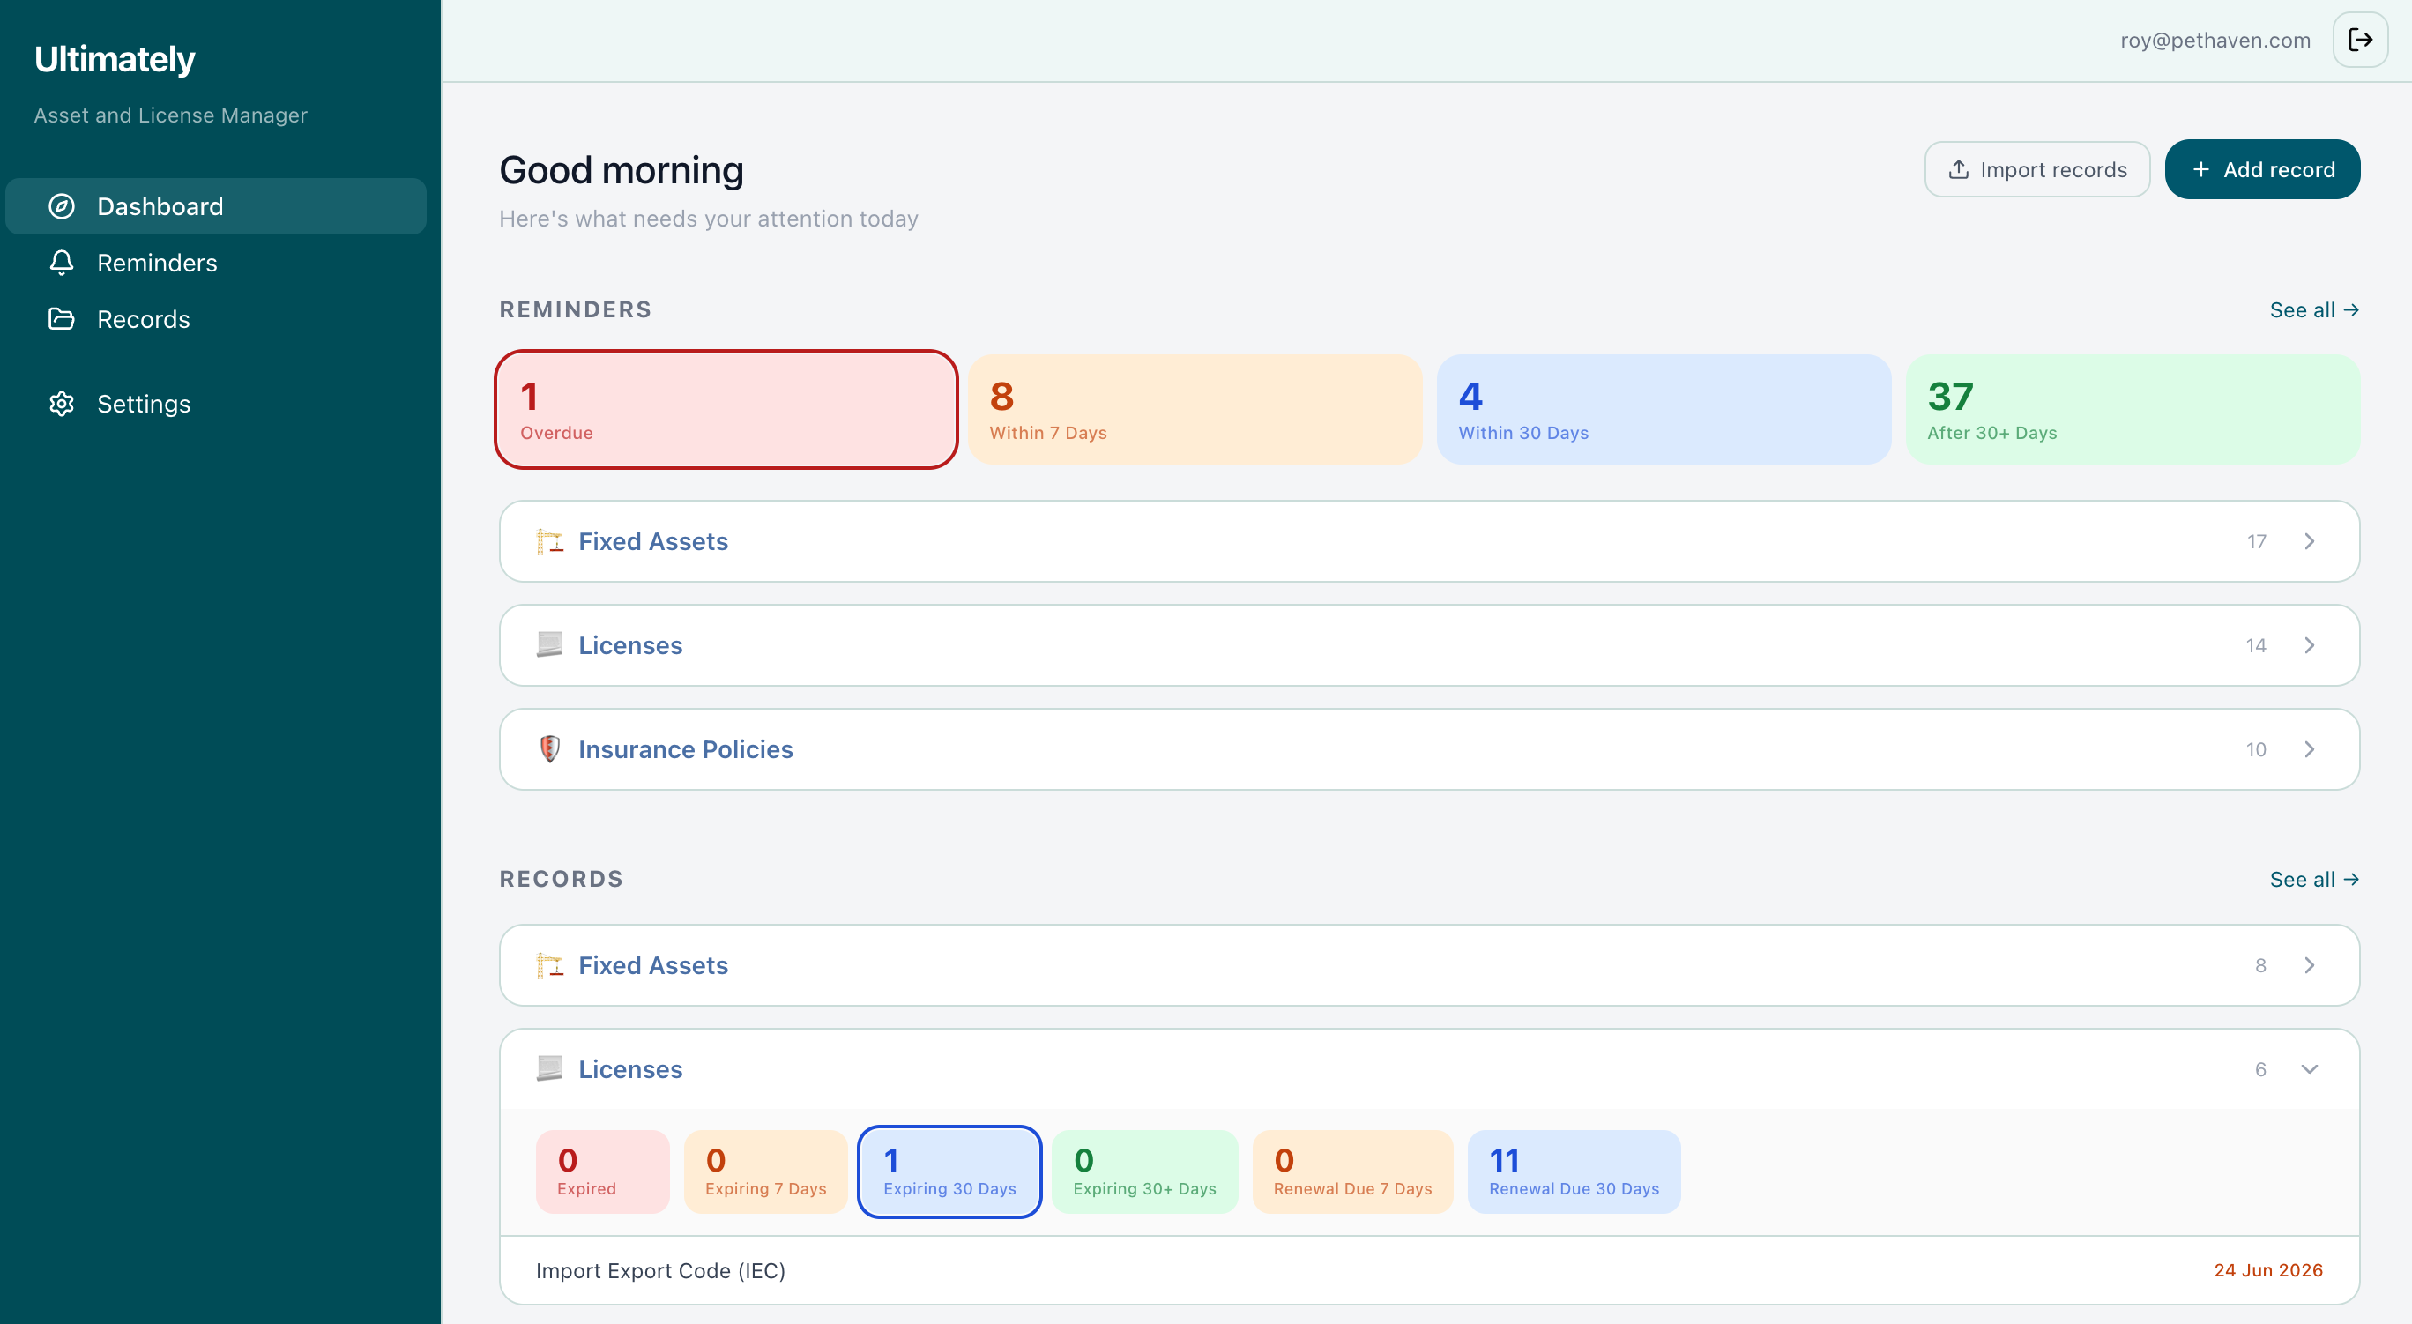Click the 24 Jun 2026 expiry date
Image resolution: width=2412 pixels, height=1324 pixels.
coord(2267,1270)
